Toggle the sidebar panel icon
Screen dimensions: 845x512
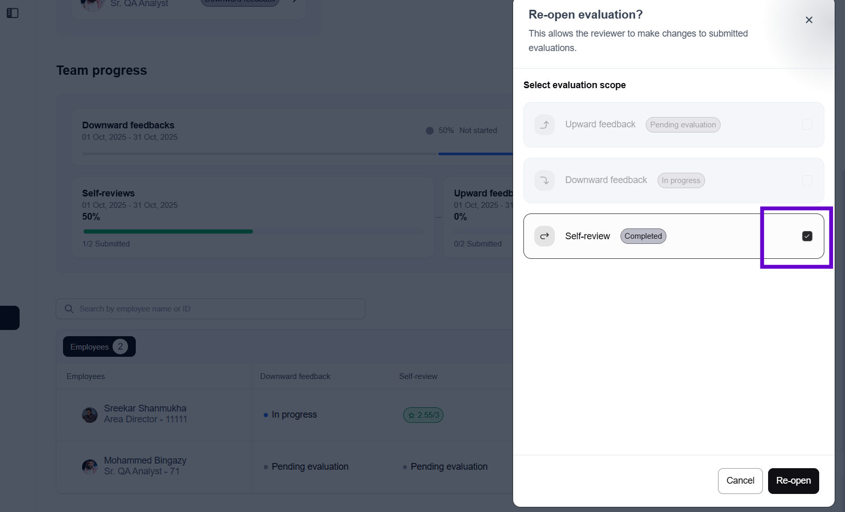[x=12, y=13]
